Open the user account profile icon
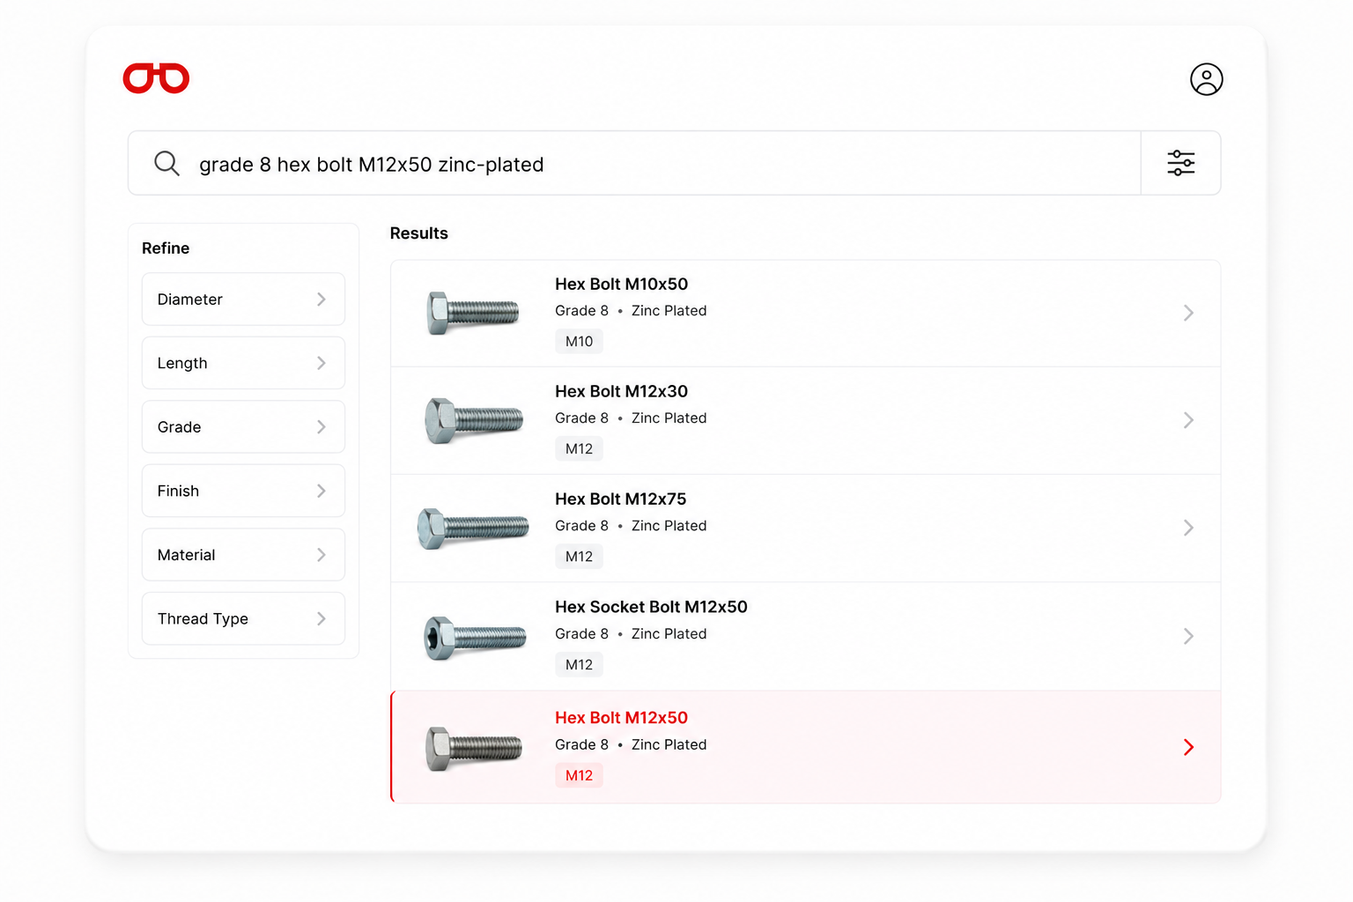Image resolution: width=1353 pixels, height=902 pixels. point(1206,79)
